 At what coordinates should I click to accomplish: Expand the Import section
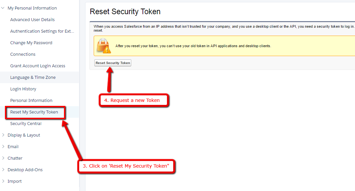3,181
